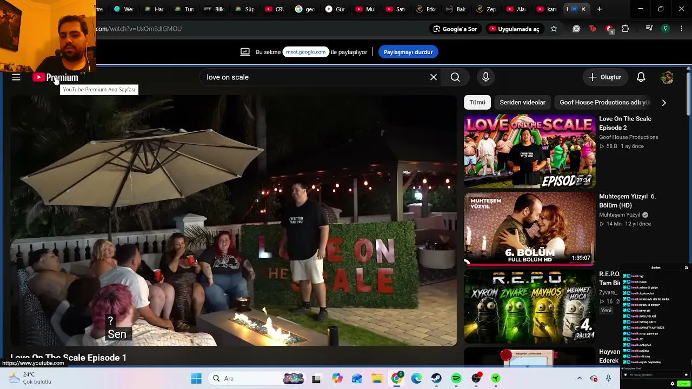Click the red extension icon with badge 1

click(609, 29)
